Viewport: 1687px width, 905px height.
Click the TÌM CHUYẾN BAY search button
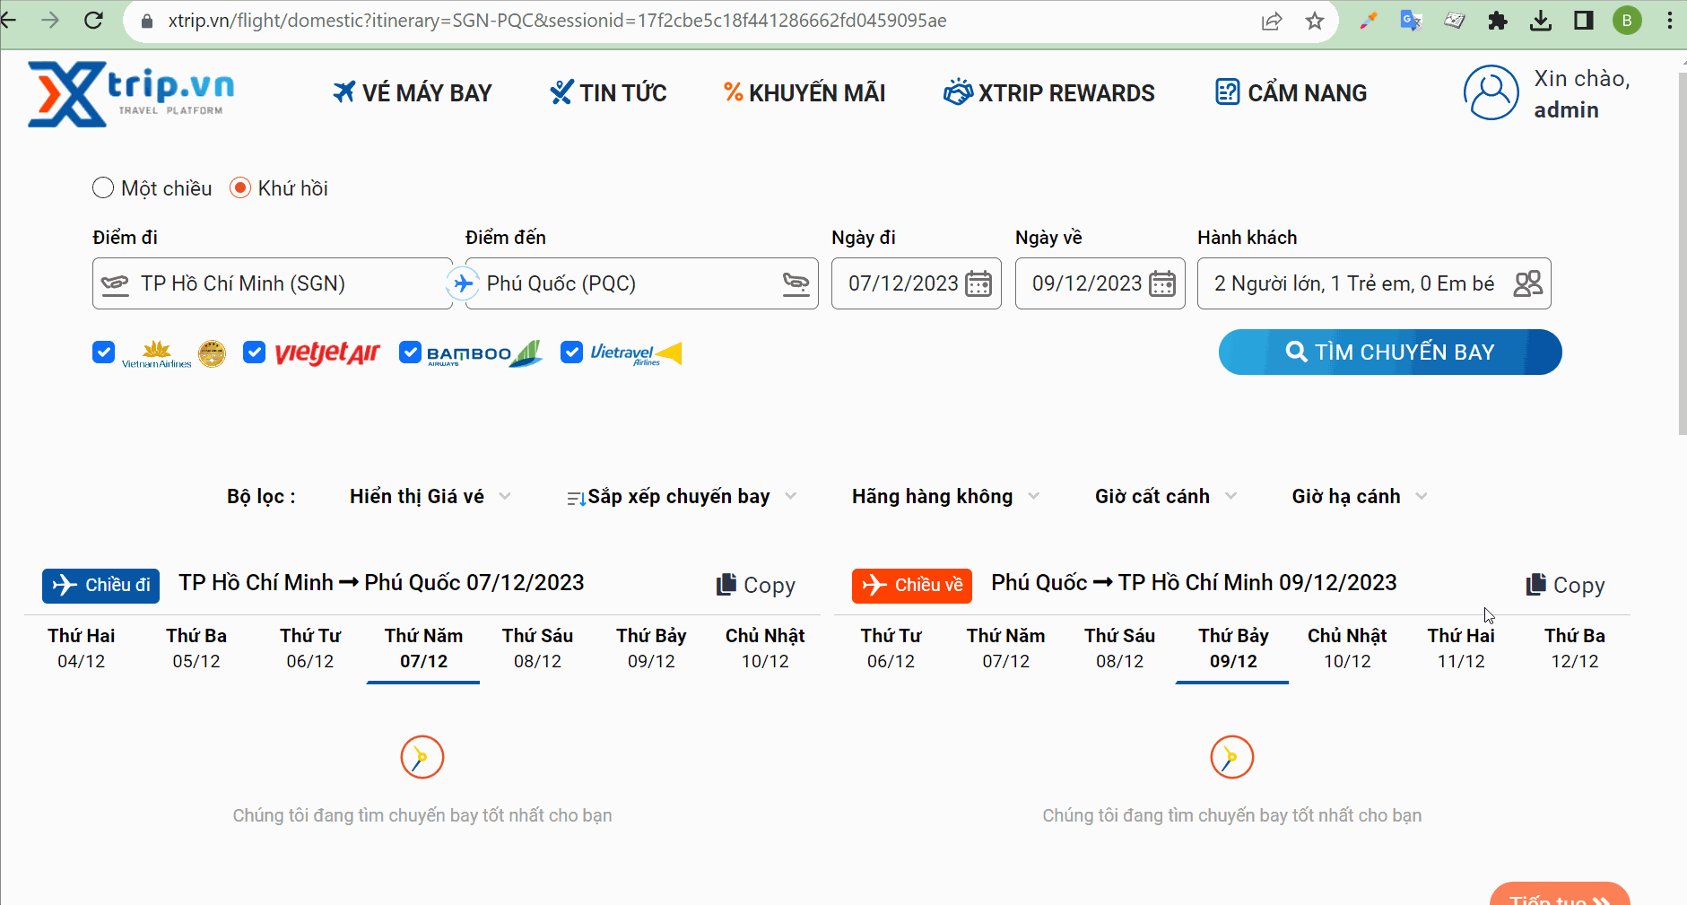coord(1390,352)
